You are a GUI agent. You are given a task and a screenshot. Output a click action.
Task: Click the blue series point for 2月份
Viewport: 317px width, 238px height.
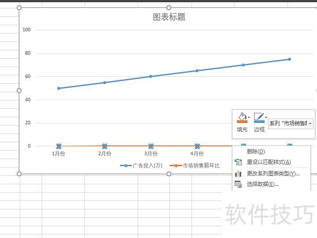104,82
